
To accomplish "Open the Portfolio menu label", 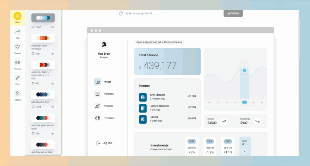I will (x=109, y=94).
